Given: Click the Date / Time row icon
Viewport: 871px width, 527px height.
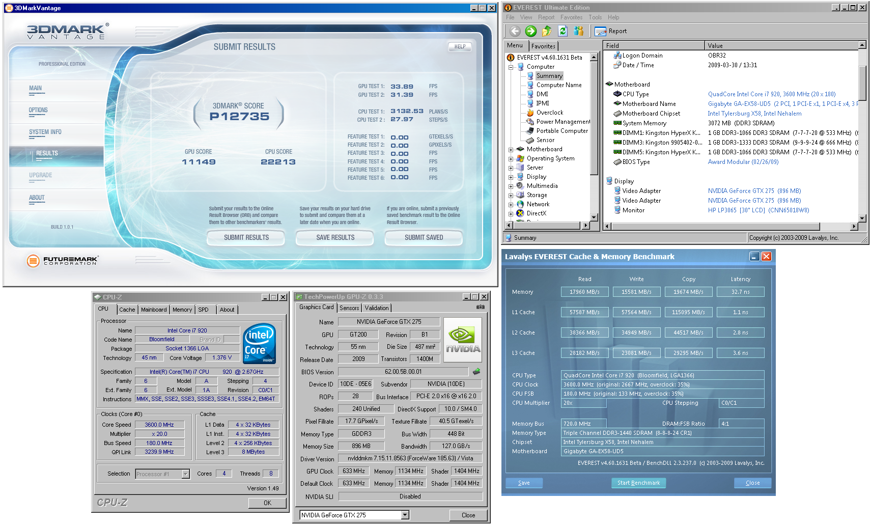Looking at the screenshot, I should coord(617,65).
